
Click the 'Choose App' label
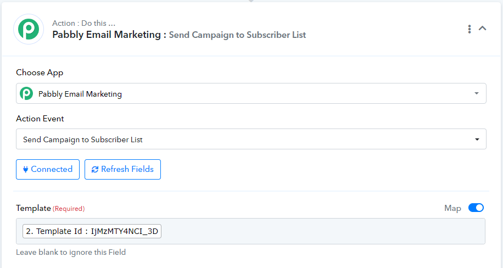[40, 73]
